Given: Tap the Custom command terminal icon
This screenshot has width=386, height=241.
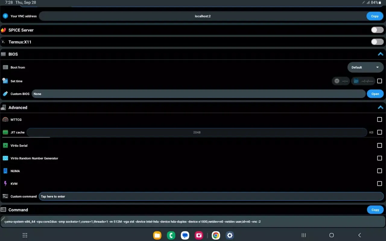Looking at the screenshot, I should [x=5, y=196].
